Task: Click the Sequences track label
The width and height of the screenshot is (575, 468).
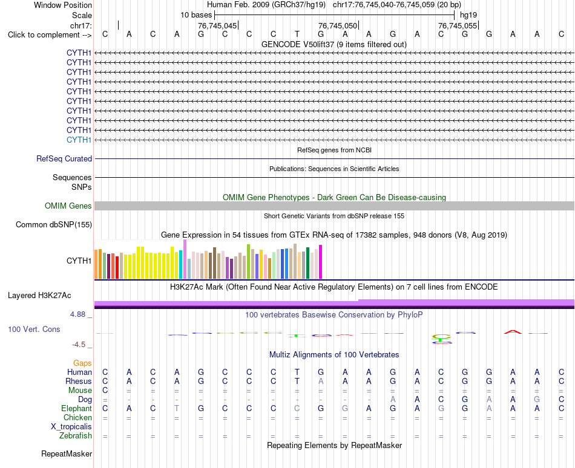Action: pos(72,178)
